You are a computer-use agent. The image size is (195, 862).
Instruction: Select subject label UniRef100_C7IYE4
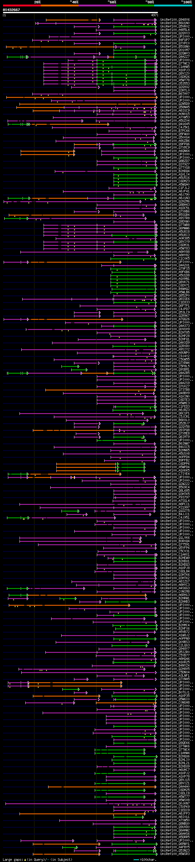click(x=175, y=474)
